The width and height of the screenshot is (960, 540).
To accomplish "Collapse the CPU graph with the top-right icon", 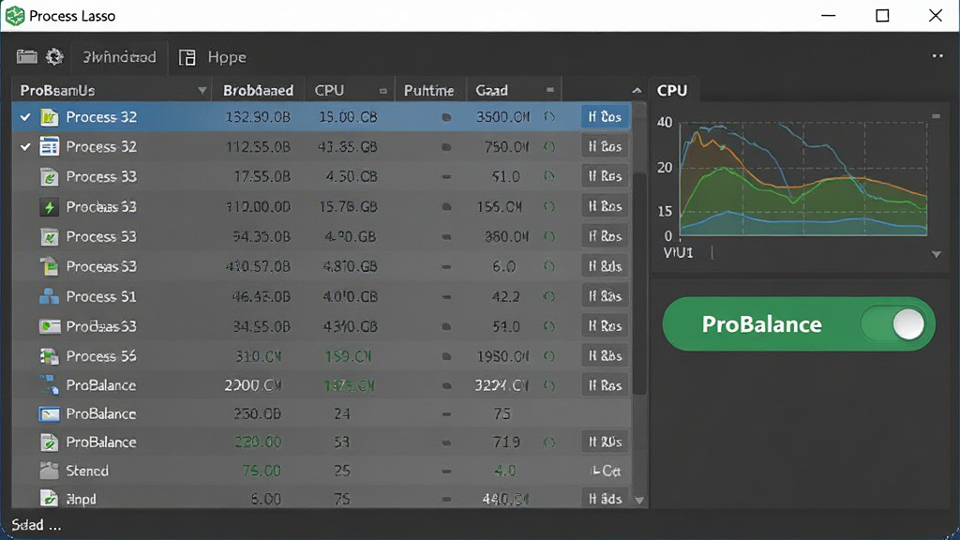I will [937, 115].
